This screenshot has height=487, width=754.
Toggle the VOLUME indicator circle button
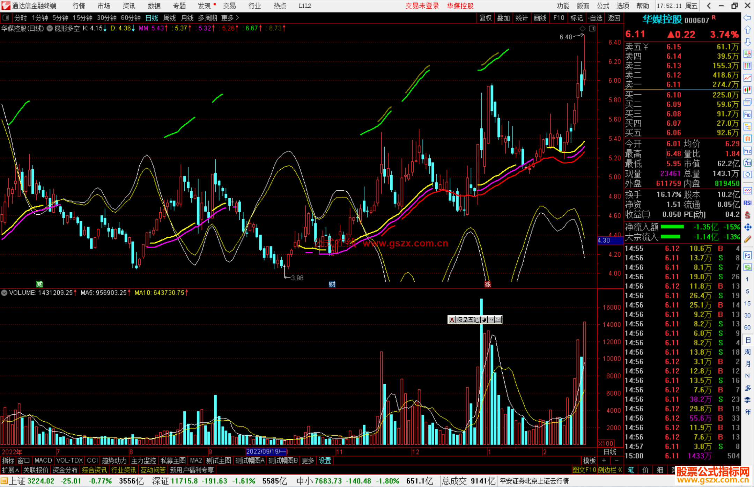point(4,293)
